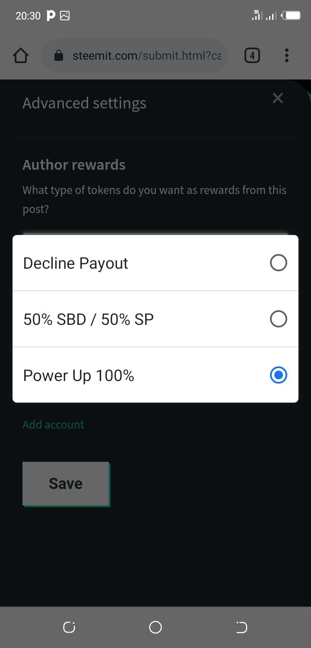This screenshot has height=648, width=311.
Task: Select the 50% SBD / 50% SP radio
Action: (278, 319)
